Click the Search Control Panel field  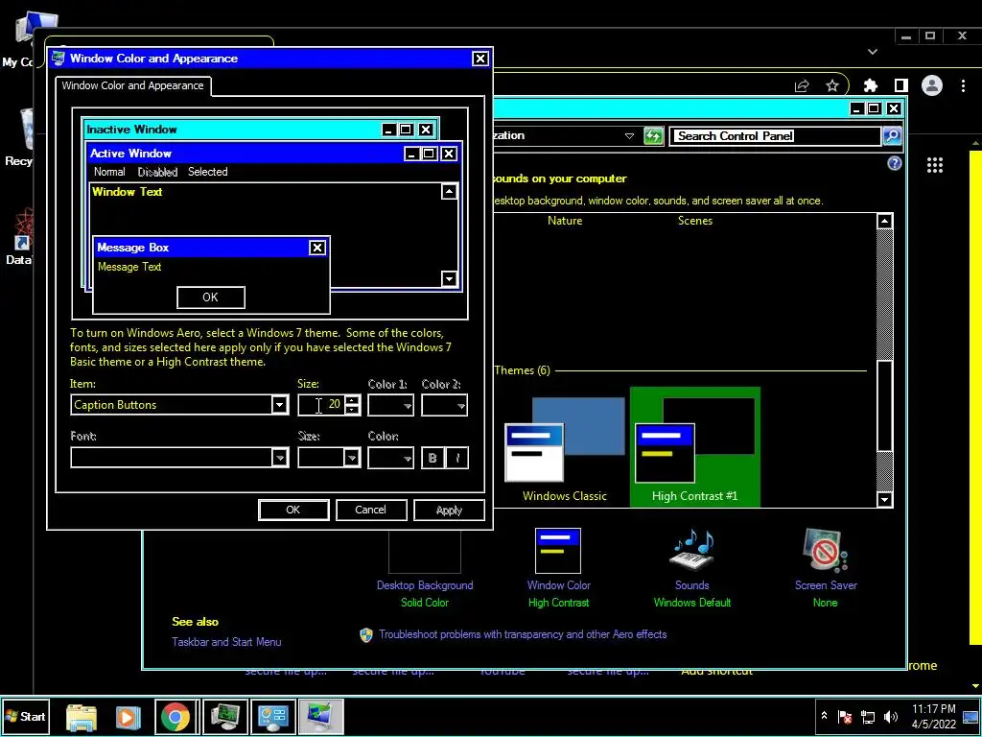click(775, 136)
